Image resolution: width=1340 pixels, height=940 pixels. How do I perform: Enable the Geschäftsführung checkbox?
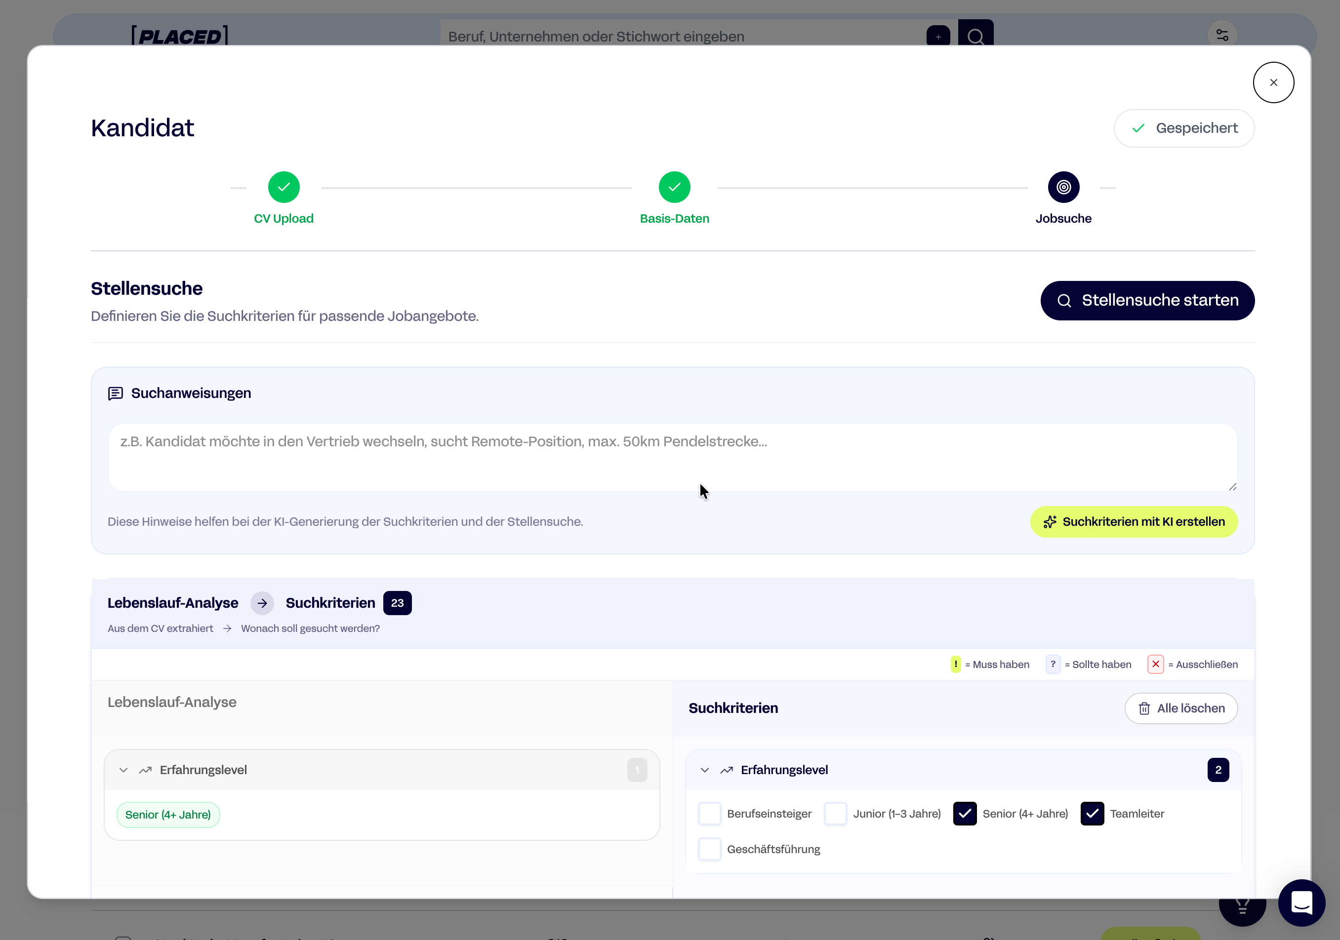(710, 849)
